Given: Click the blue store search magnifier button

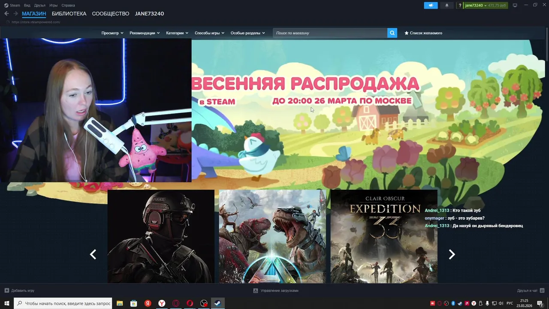Looking at the screenshot, I should 392,33.
